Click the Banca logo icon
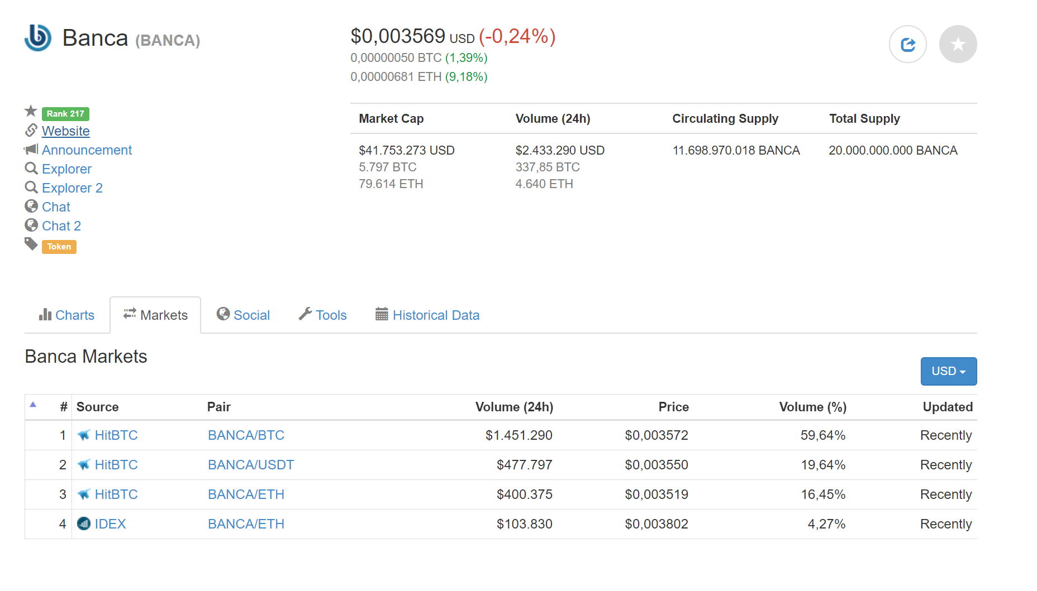1037x591 pixels. click(38, 38)
